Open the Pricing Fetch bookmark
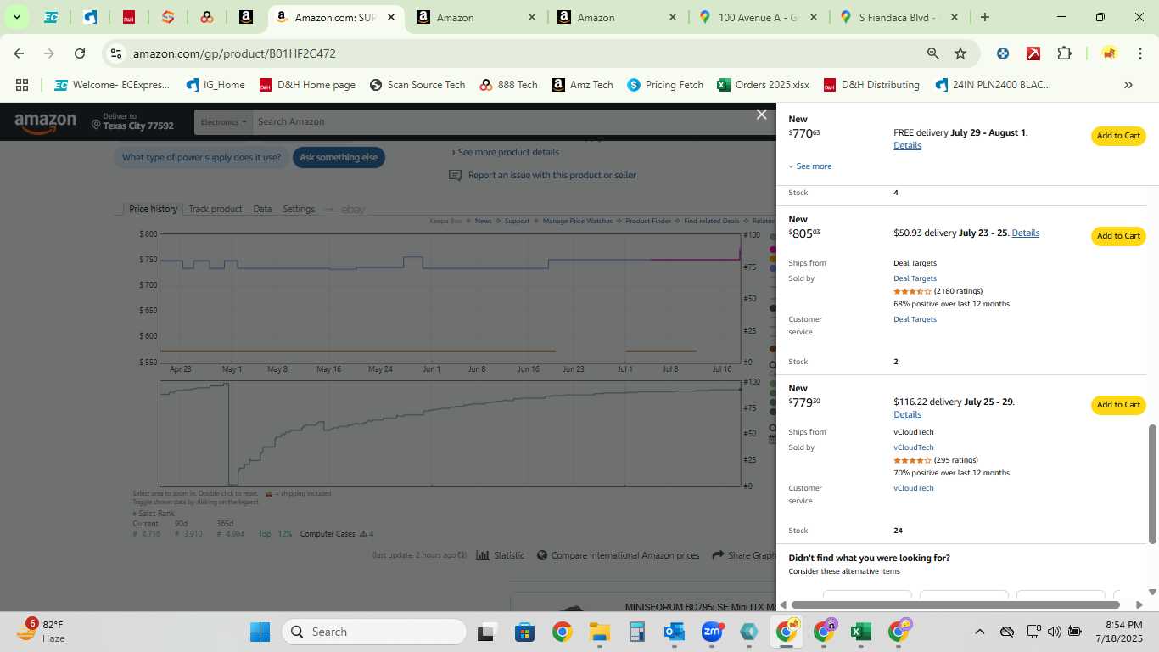 [x=665, y=85]
